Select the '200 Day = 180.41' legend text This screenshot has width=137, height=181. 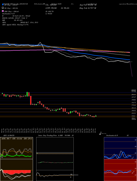click(12, 12)
